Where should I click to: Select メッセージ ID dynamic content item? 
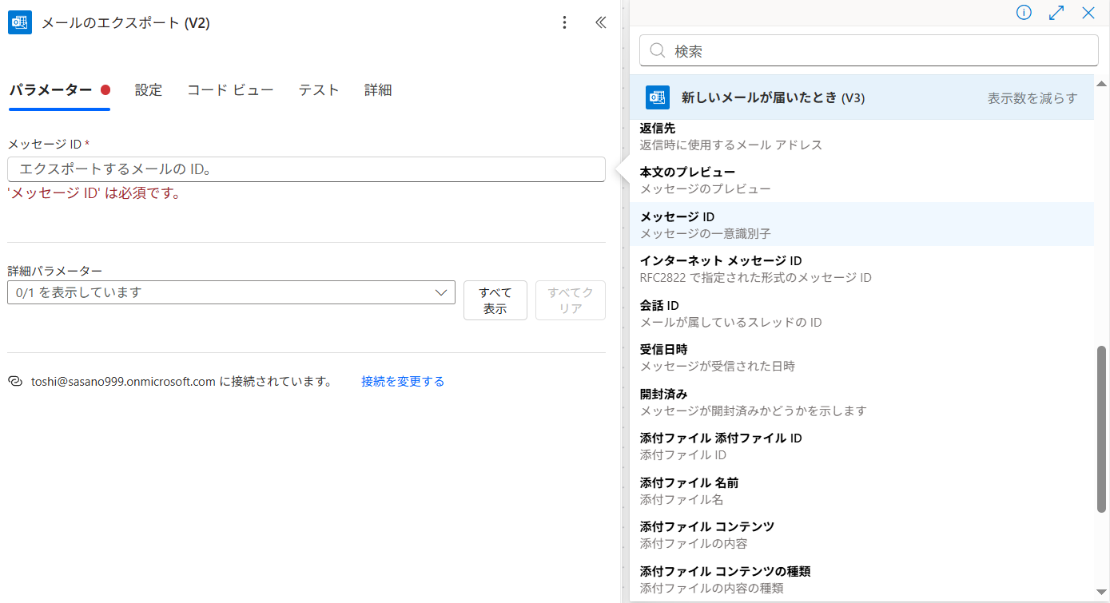click(x=861, y=224)
